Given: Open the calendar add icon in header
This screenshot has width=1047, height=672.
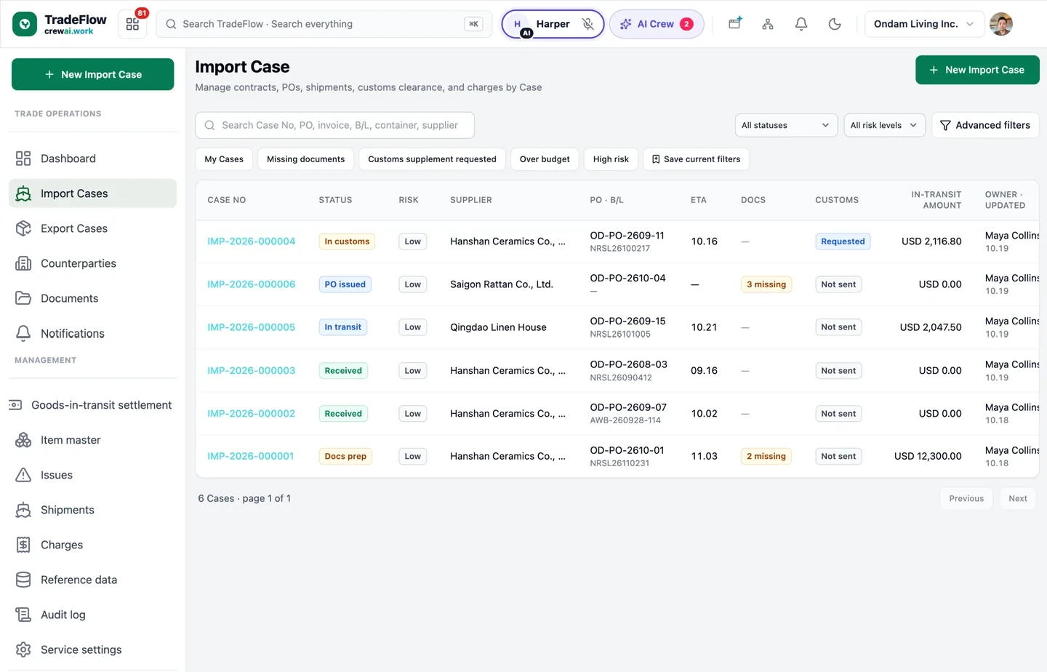Looking at the screenshot, I should point(735,24).
